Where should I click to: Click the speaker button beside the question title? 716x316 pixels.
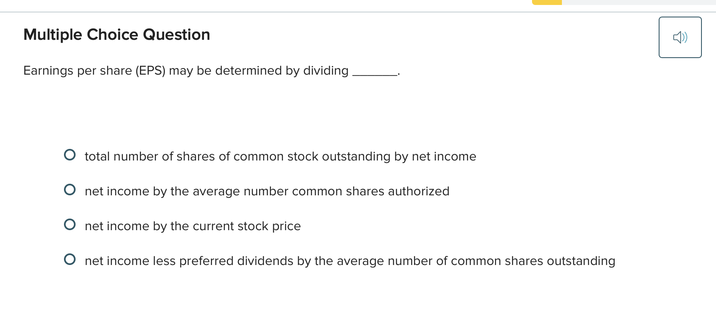pyautogui.click(x=680, y=37)
